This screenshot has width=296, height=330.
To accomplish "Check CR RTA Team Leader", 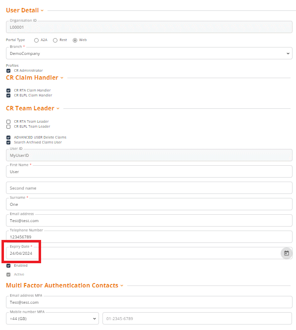I will (x=8, y=122).
